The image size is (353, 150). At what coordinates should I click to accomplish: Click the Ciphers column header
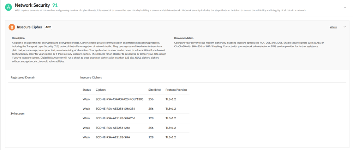coord(101,90)
